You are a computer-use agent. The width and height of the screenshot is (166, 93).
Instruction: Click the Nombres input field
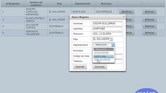(x=107, y=24)
